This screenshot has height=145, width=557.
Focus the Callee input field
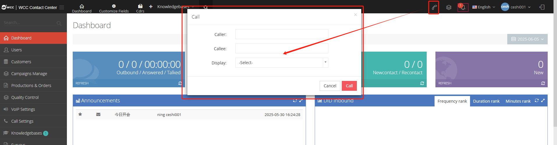(x=282, y=48)
